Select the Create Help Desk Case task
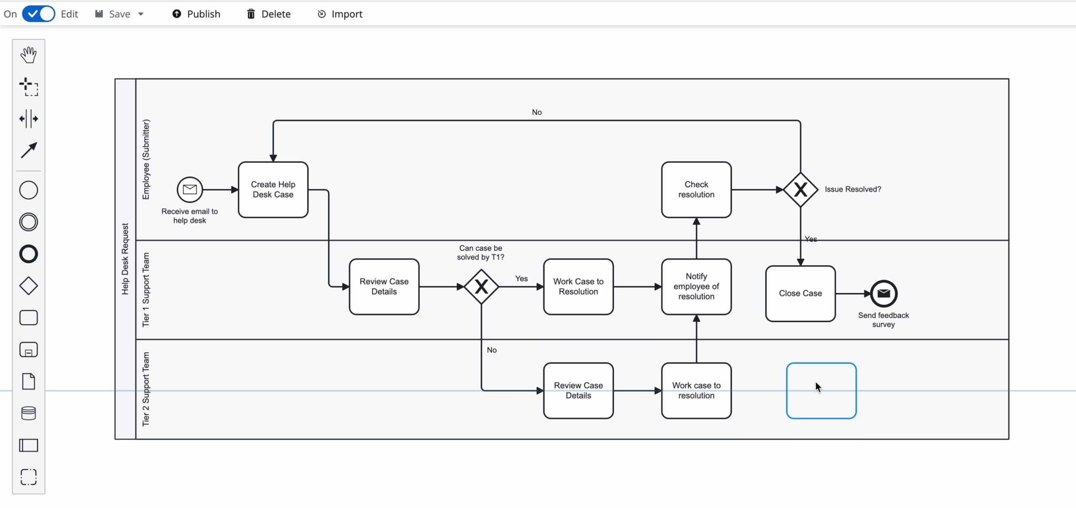 click(273, 190)
